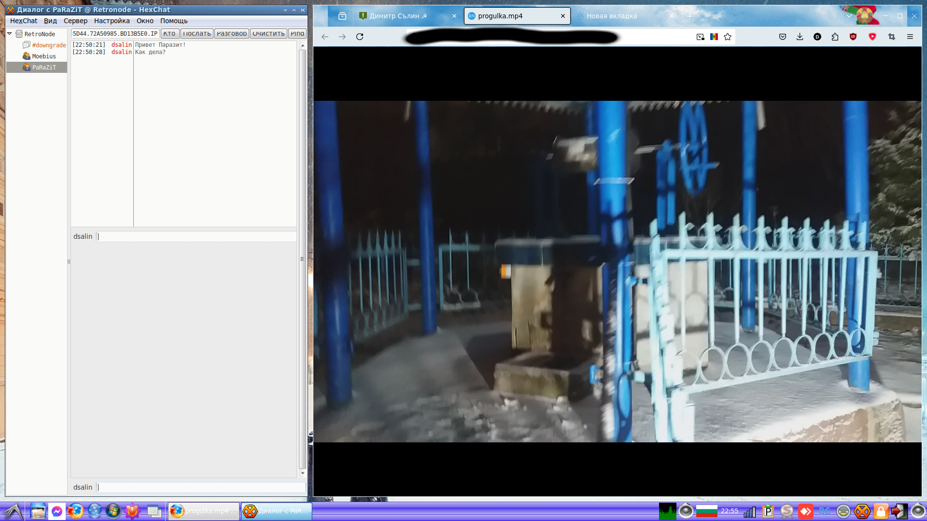Toggle the Bulgarian keyboard layout flag
927x521 pixels.
[x=706, y=511]
